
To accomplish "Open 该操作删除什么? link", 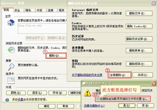I will click(94, 106).
